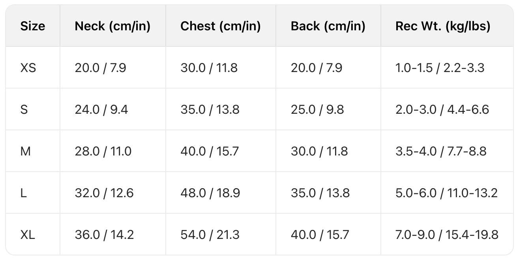Click the Back (cm/in) column header
Viewport: 517px width, 259px height.
click(328, 26)
